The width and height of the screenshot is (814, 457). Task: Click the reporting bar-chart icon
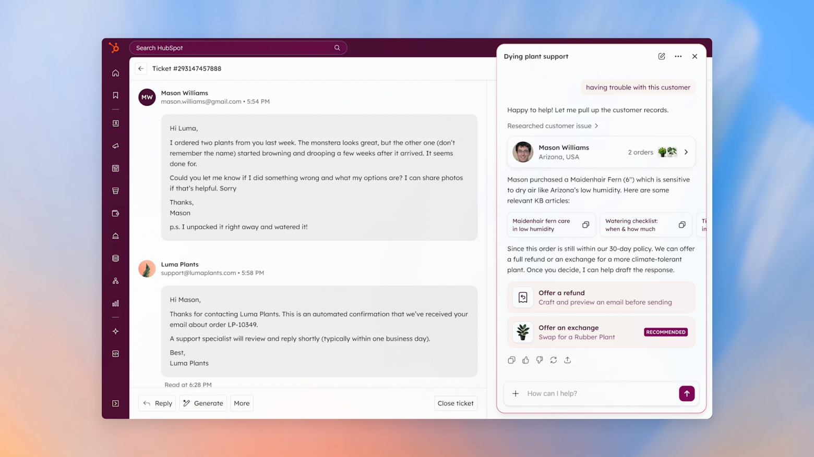click(x=115, y=303)
